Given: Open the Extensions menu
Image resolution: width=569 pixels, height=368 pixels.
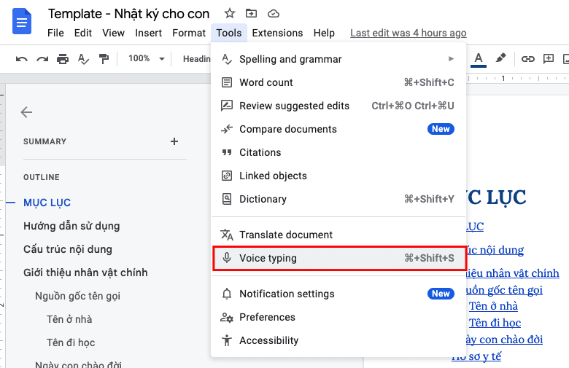Looking at the screenshot, I should click(x=278, y=33).
